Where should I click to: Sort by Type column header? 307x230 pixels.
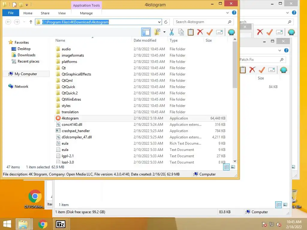[x=174, y=40]
